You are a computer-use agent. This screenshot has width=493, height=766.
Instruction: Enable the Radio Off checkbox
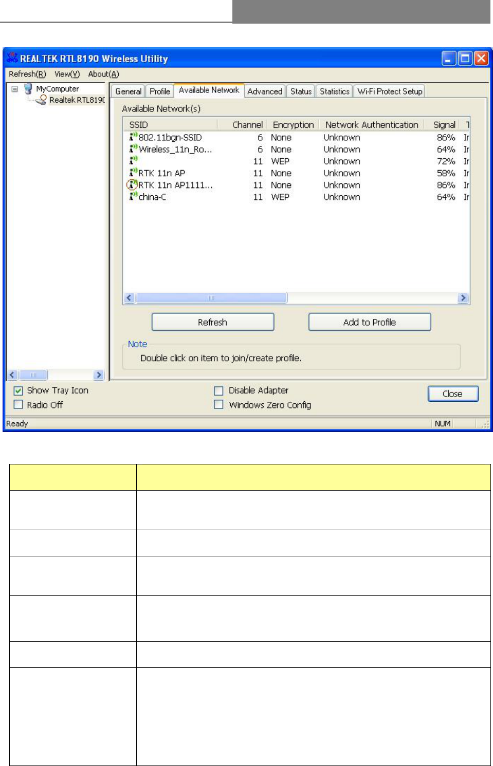point(18,404)
